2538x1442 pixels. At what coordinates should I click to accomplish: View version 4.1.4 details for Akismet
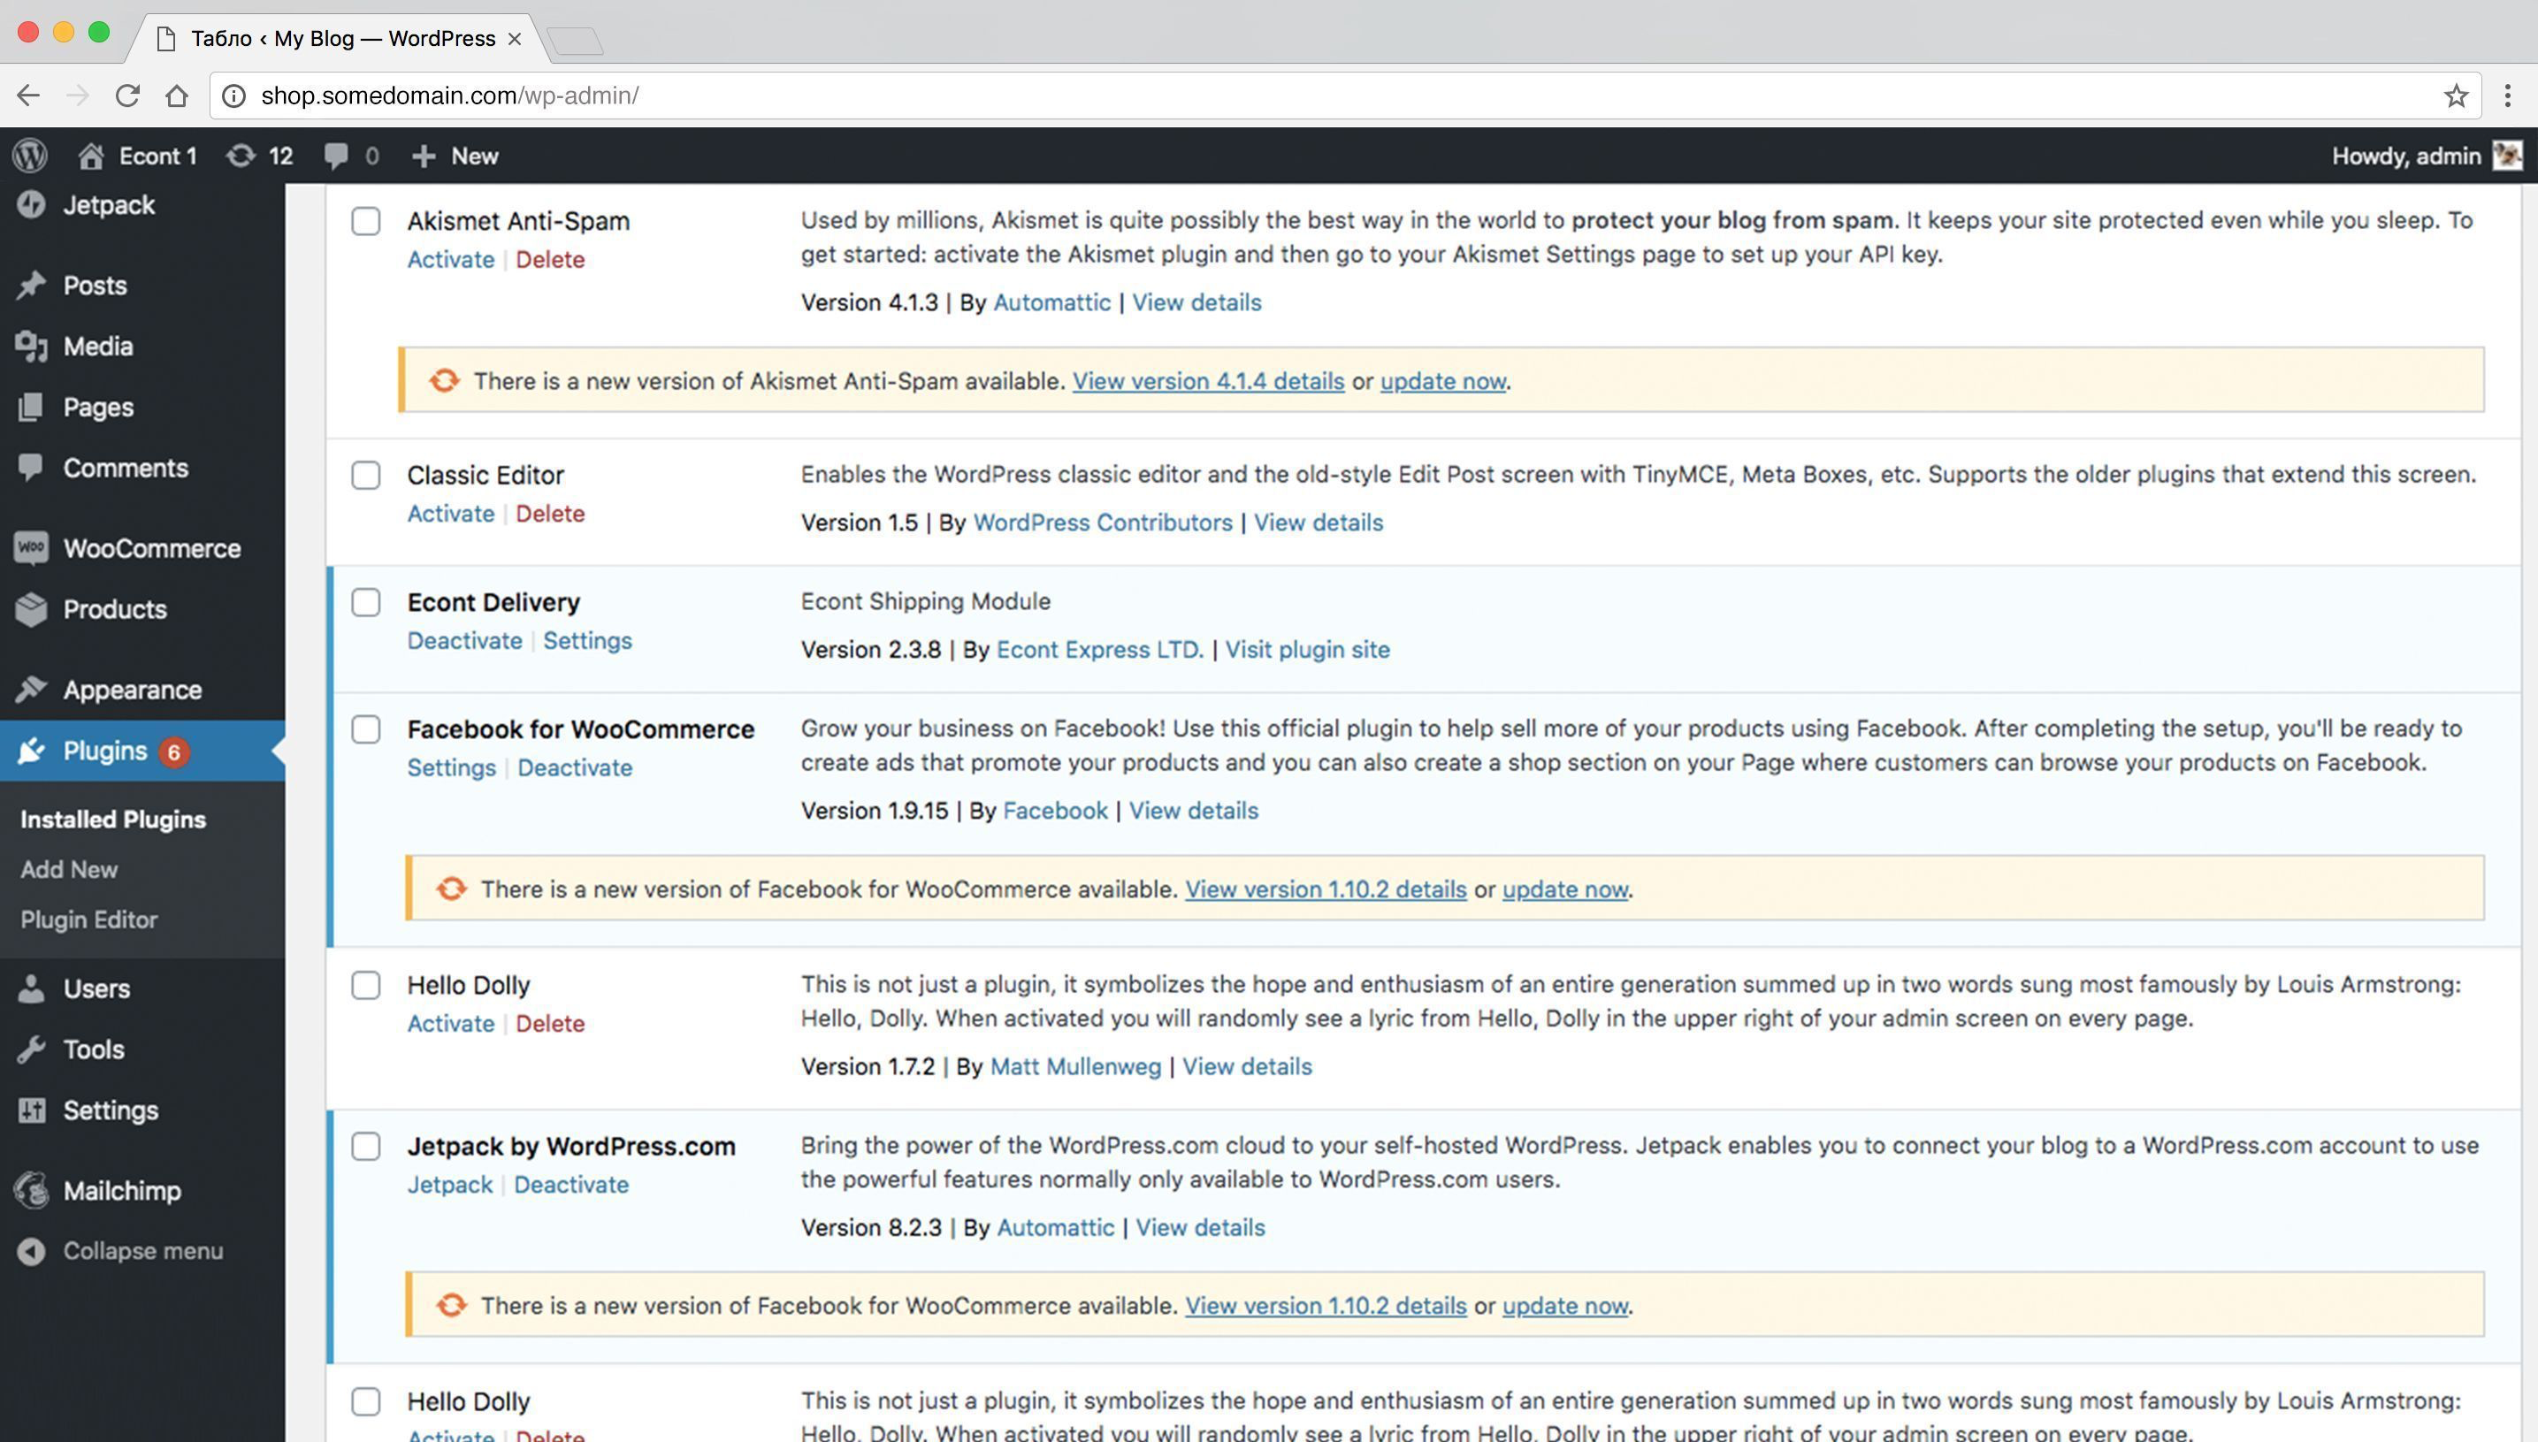tap(1209, 381)
